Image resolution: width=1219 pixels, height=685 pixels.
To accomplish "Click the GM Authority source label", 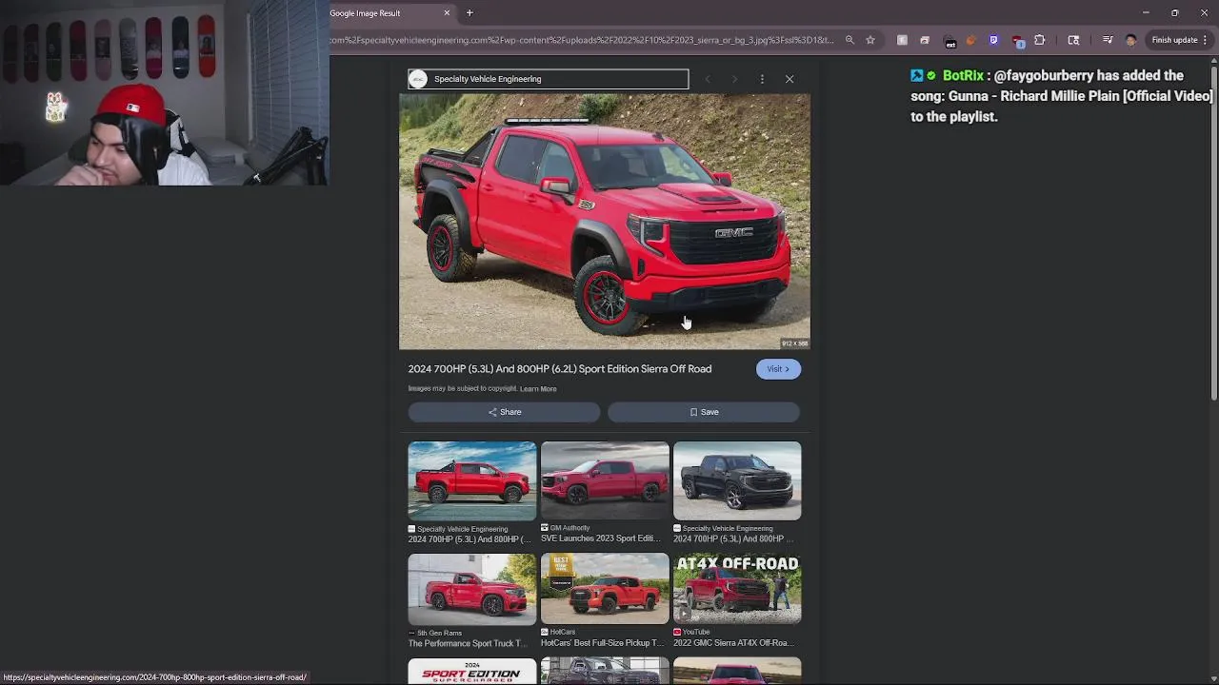I will coord(570,528).
